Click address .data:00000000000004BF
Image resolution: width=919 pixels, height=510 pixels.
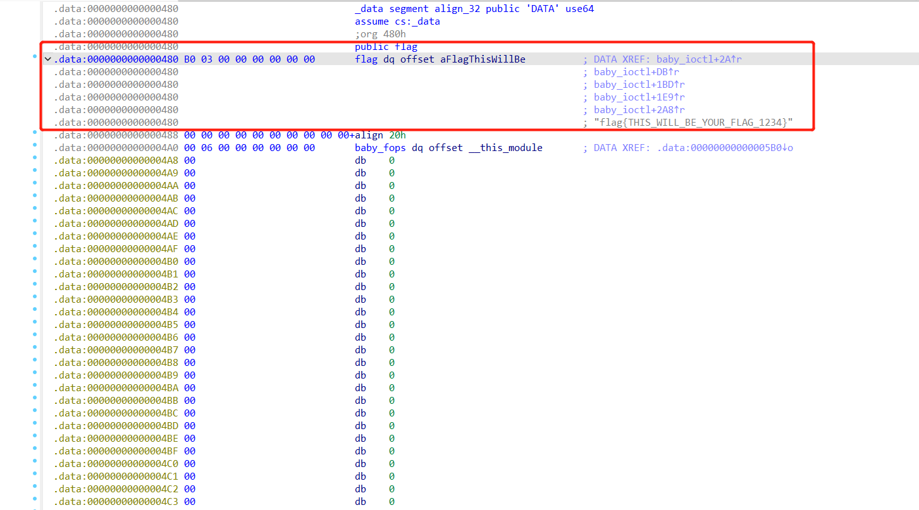tap(116, 451)
